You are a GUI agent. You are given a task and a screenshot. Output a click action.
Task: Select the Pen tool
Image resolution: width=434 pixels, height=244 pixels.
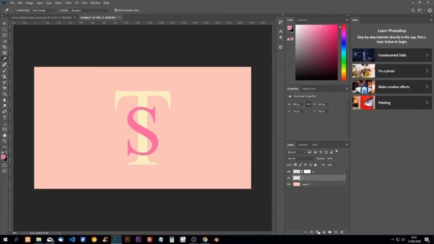point(5,112)
